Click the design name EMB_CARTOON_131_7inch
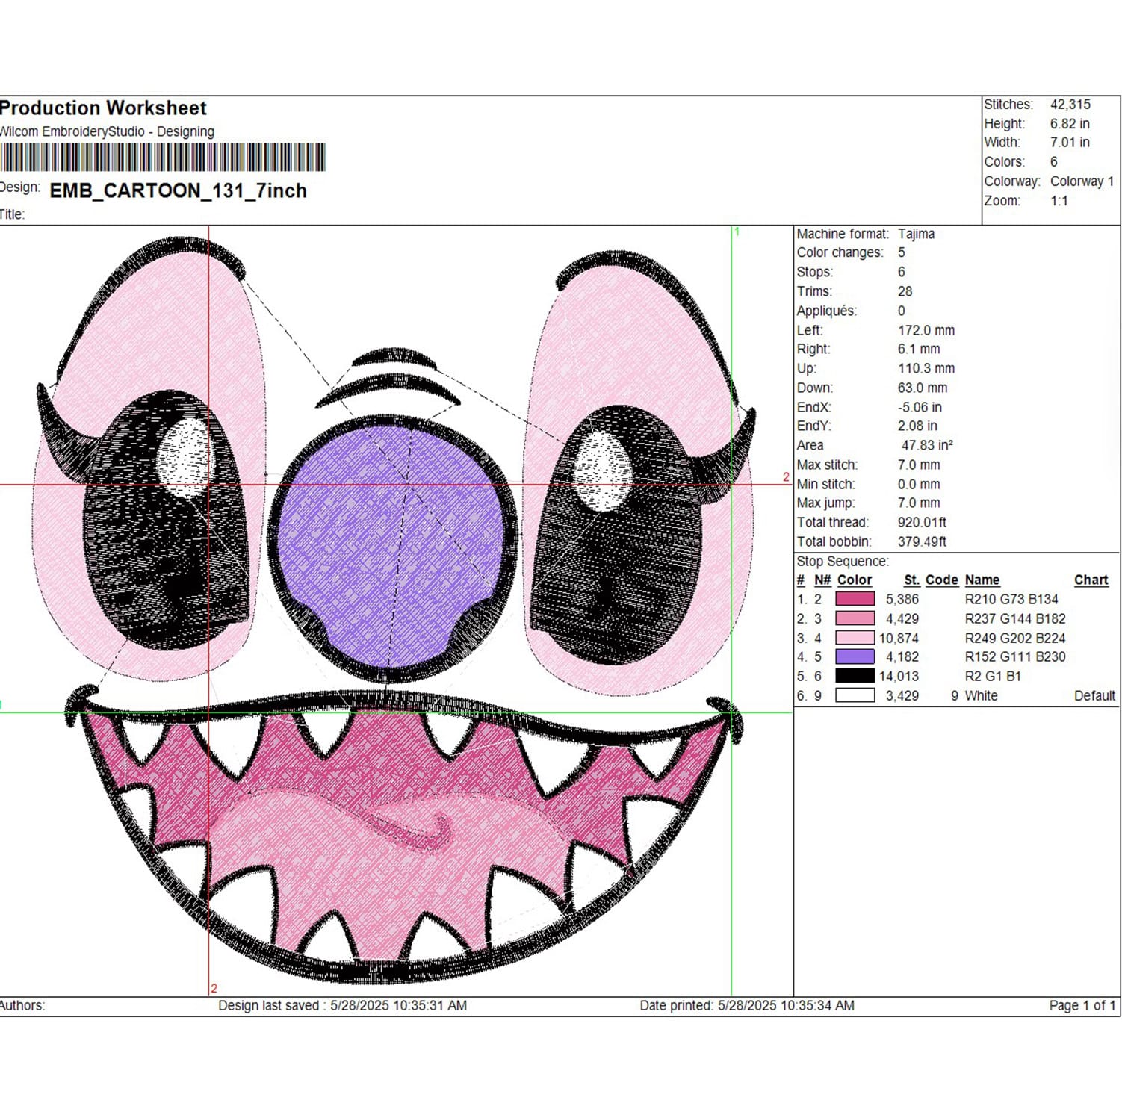Screen dimensions: 1122x1118 point(179,191)
